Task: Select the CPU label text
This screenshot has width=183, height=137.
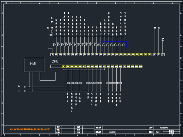Action: (x=55, y=61)
